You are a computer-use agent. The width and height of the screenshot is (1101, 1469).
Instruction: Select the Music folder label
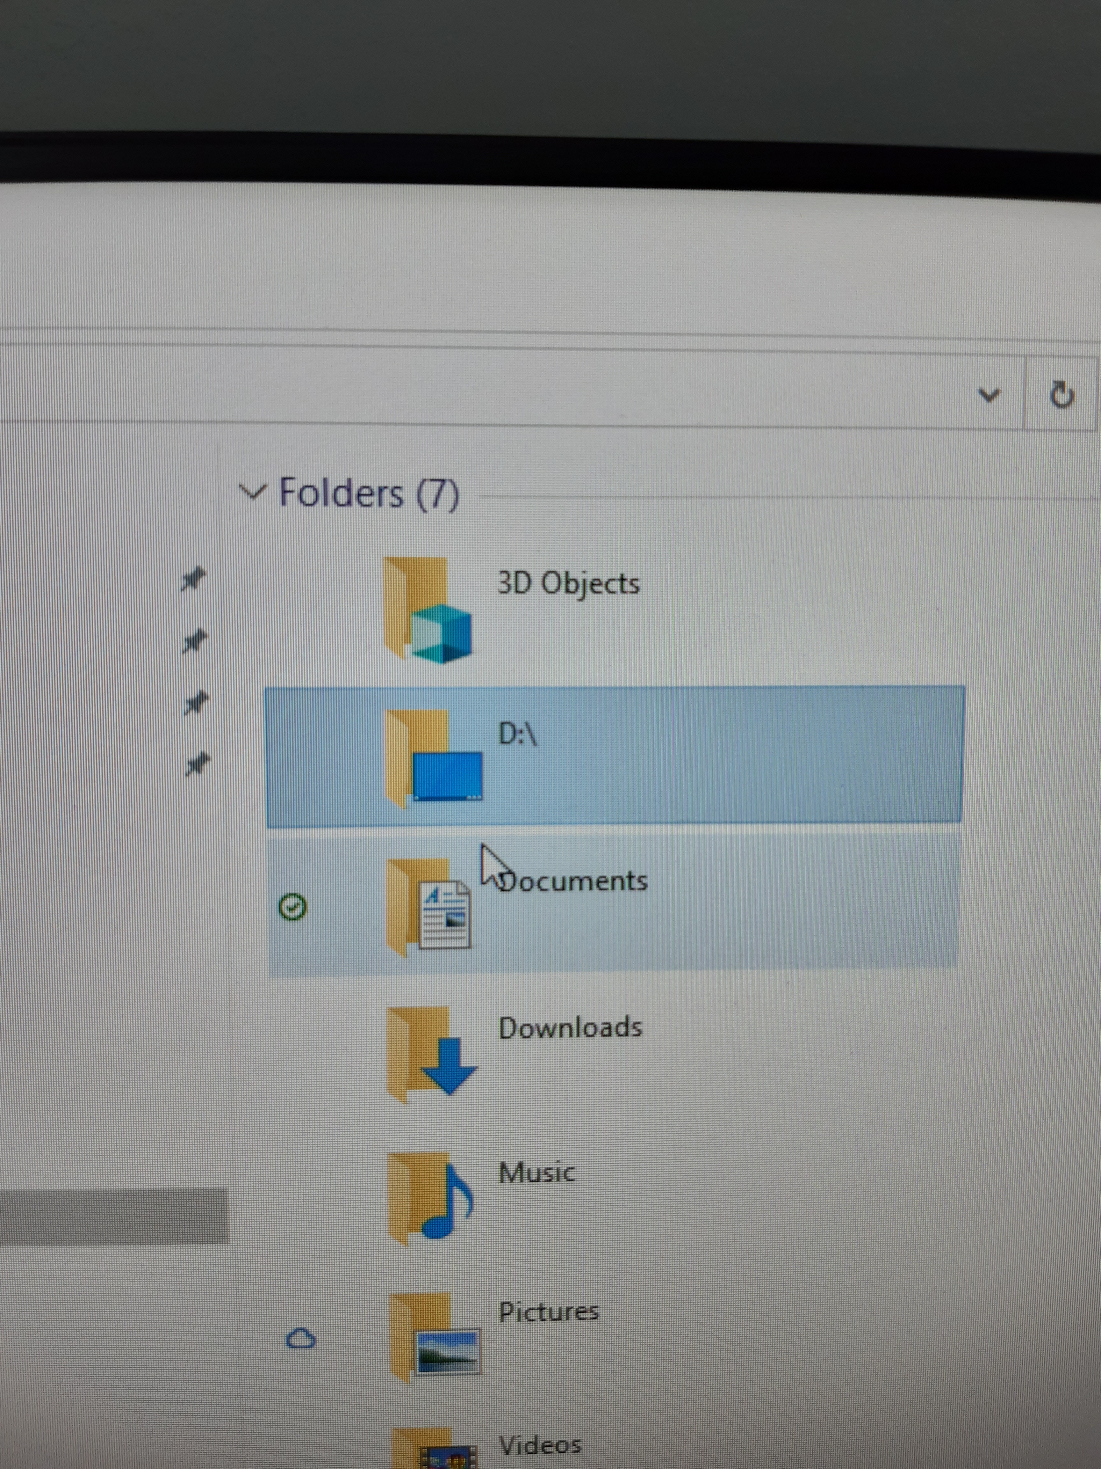pos(536,1172)
